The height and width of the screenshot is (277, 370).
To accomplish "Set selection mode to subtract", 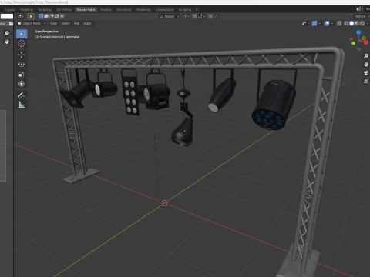I will (52, 16).
